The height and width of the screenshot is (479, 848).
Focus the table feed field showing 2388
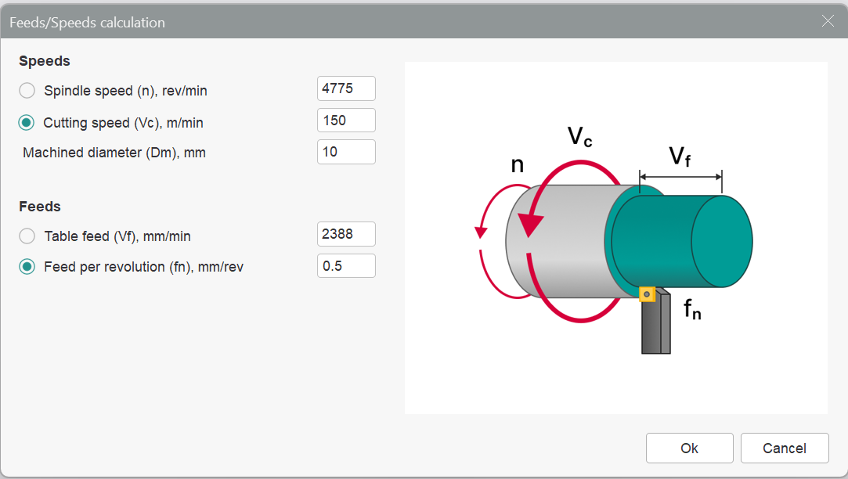(346, 234)
